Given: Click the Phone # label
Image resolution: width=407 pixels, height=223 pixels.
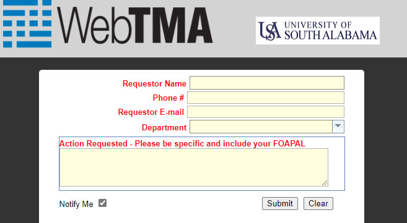Looking at the screenshot, I should [x=168, y=98].
